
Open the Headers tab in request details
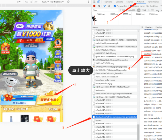pyautogui.click(x=149, y=27)
